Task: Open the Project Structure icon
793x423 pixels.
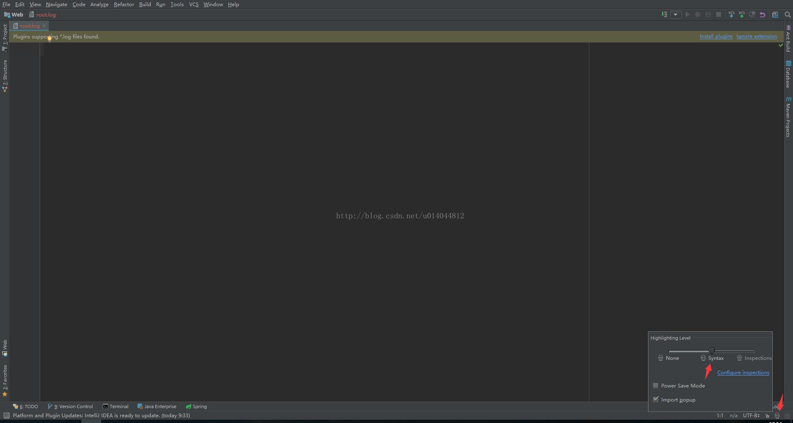Action: tap(775, 14)
